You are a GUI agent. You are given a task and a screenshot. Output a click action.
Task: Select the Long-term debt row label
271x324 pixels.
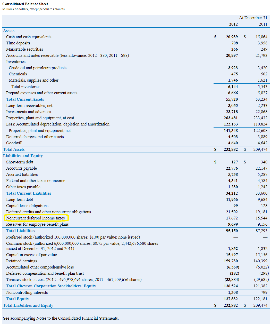click(20, 200)
